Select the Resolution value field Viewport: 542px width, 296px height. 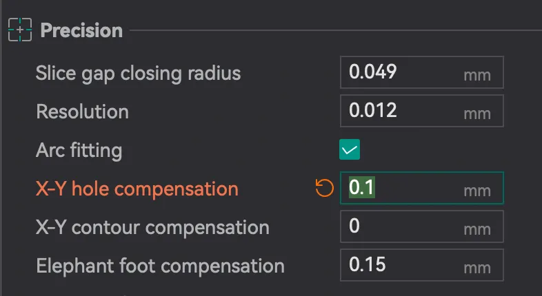(x=422, y=111)
